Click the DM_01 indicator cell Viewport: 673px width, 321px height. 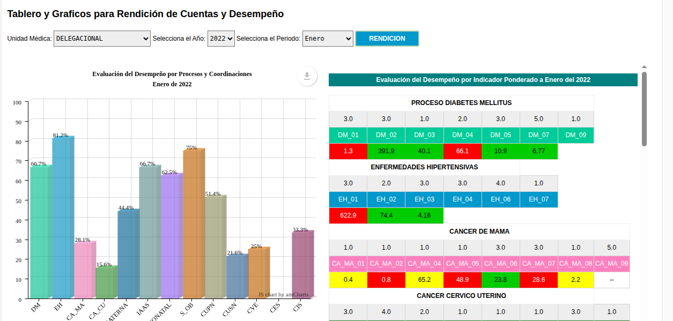[x=348, y=135]
